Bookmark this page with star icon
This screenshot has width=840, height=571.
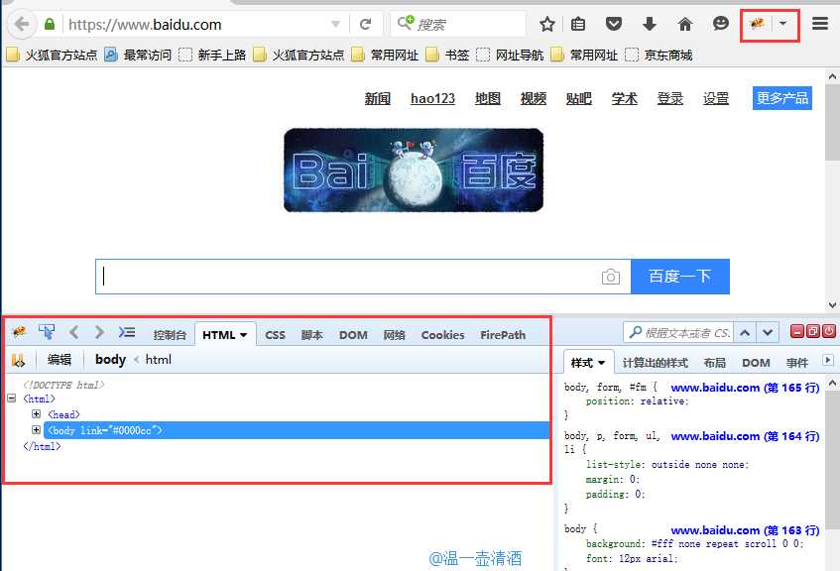tap(547, 24)
